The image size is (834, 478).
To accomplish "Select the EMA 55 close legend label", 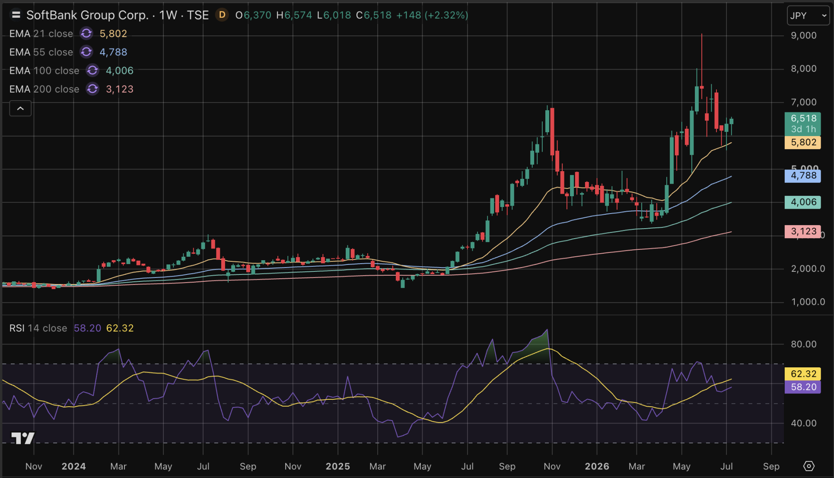I will click(41, 52).
